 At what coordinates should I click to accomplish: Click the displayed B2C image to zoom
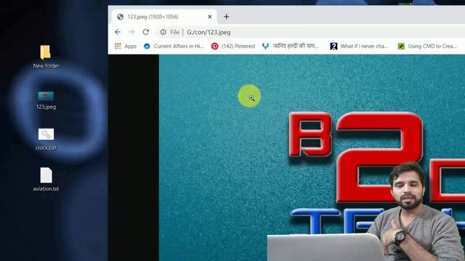312,157
